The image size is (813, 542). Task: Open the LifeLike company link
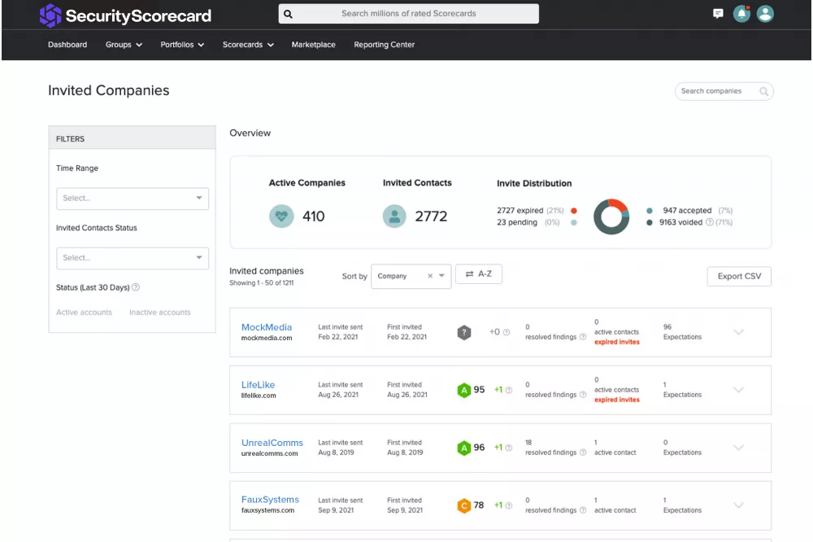pos(258,385)
